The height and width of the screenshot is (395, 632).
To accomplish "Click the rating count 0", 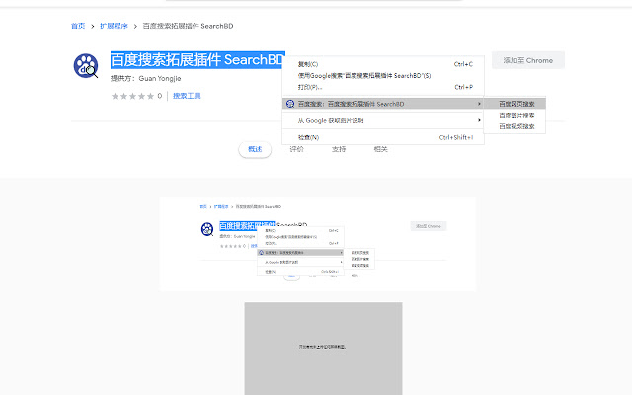I will coord(160,96).
